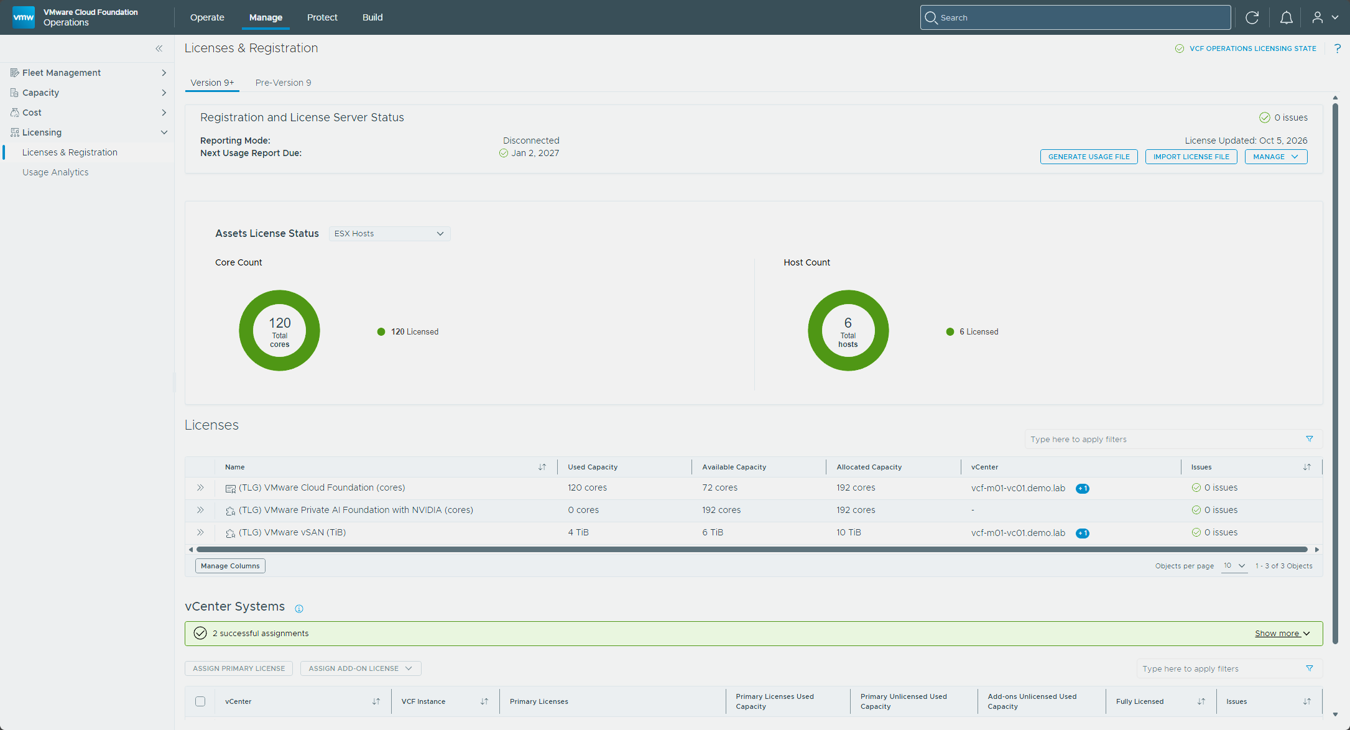Click the VMware logo icon
Screen dimensions: 1350x730
click(24, 17)
